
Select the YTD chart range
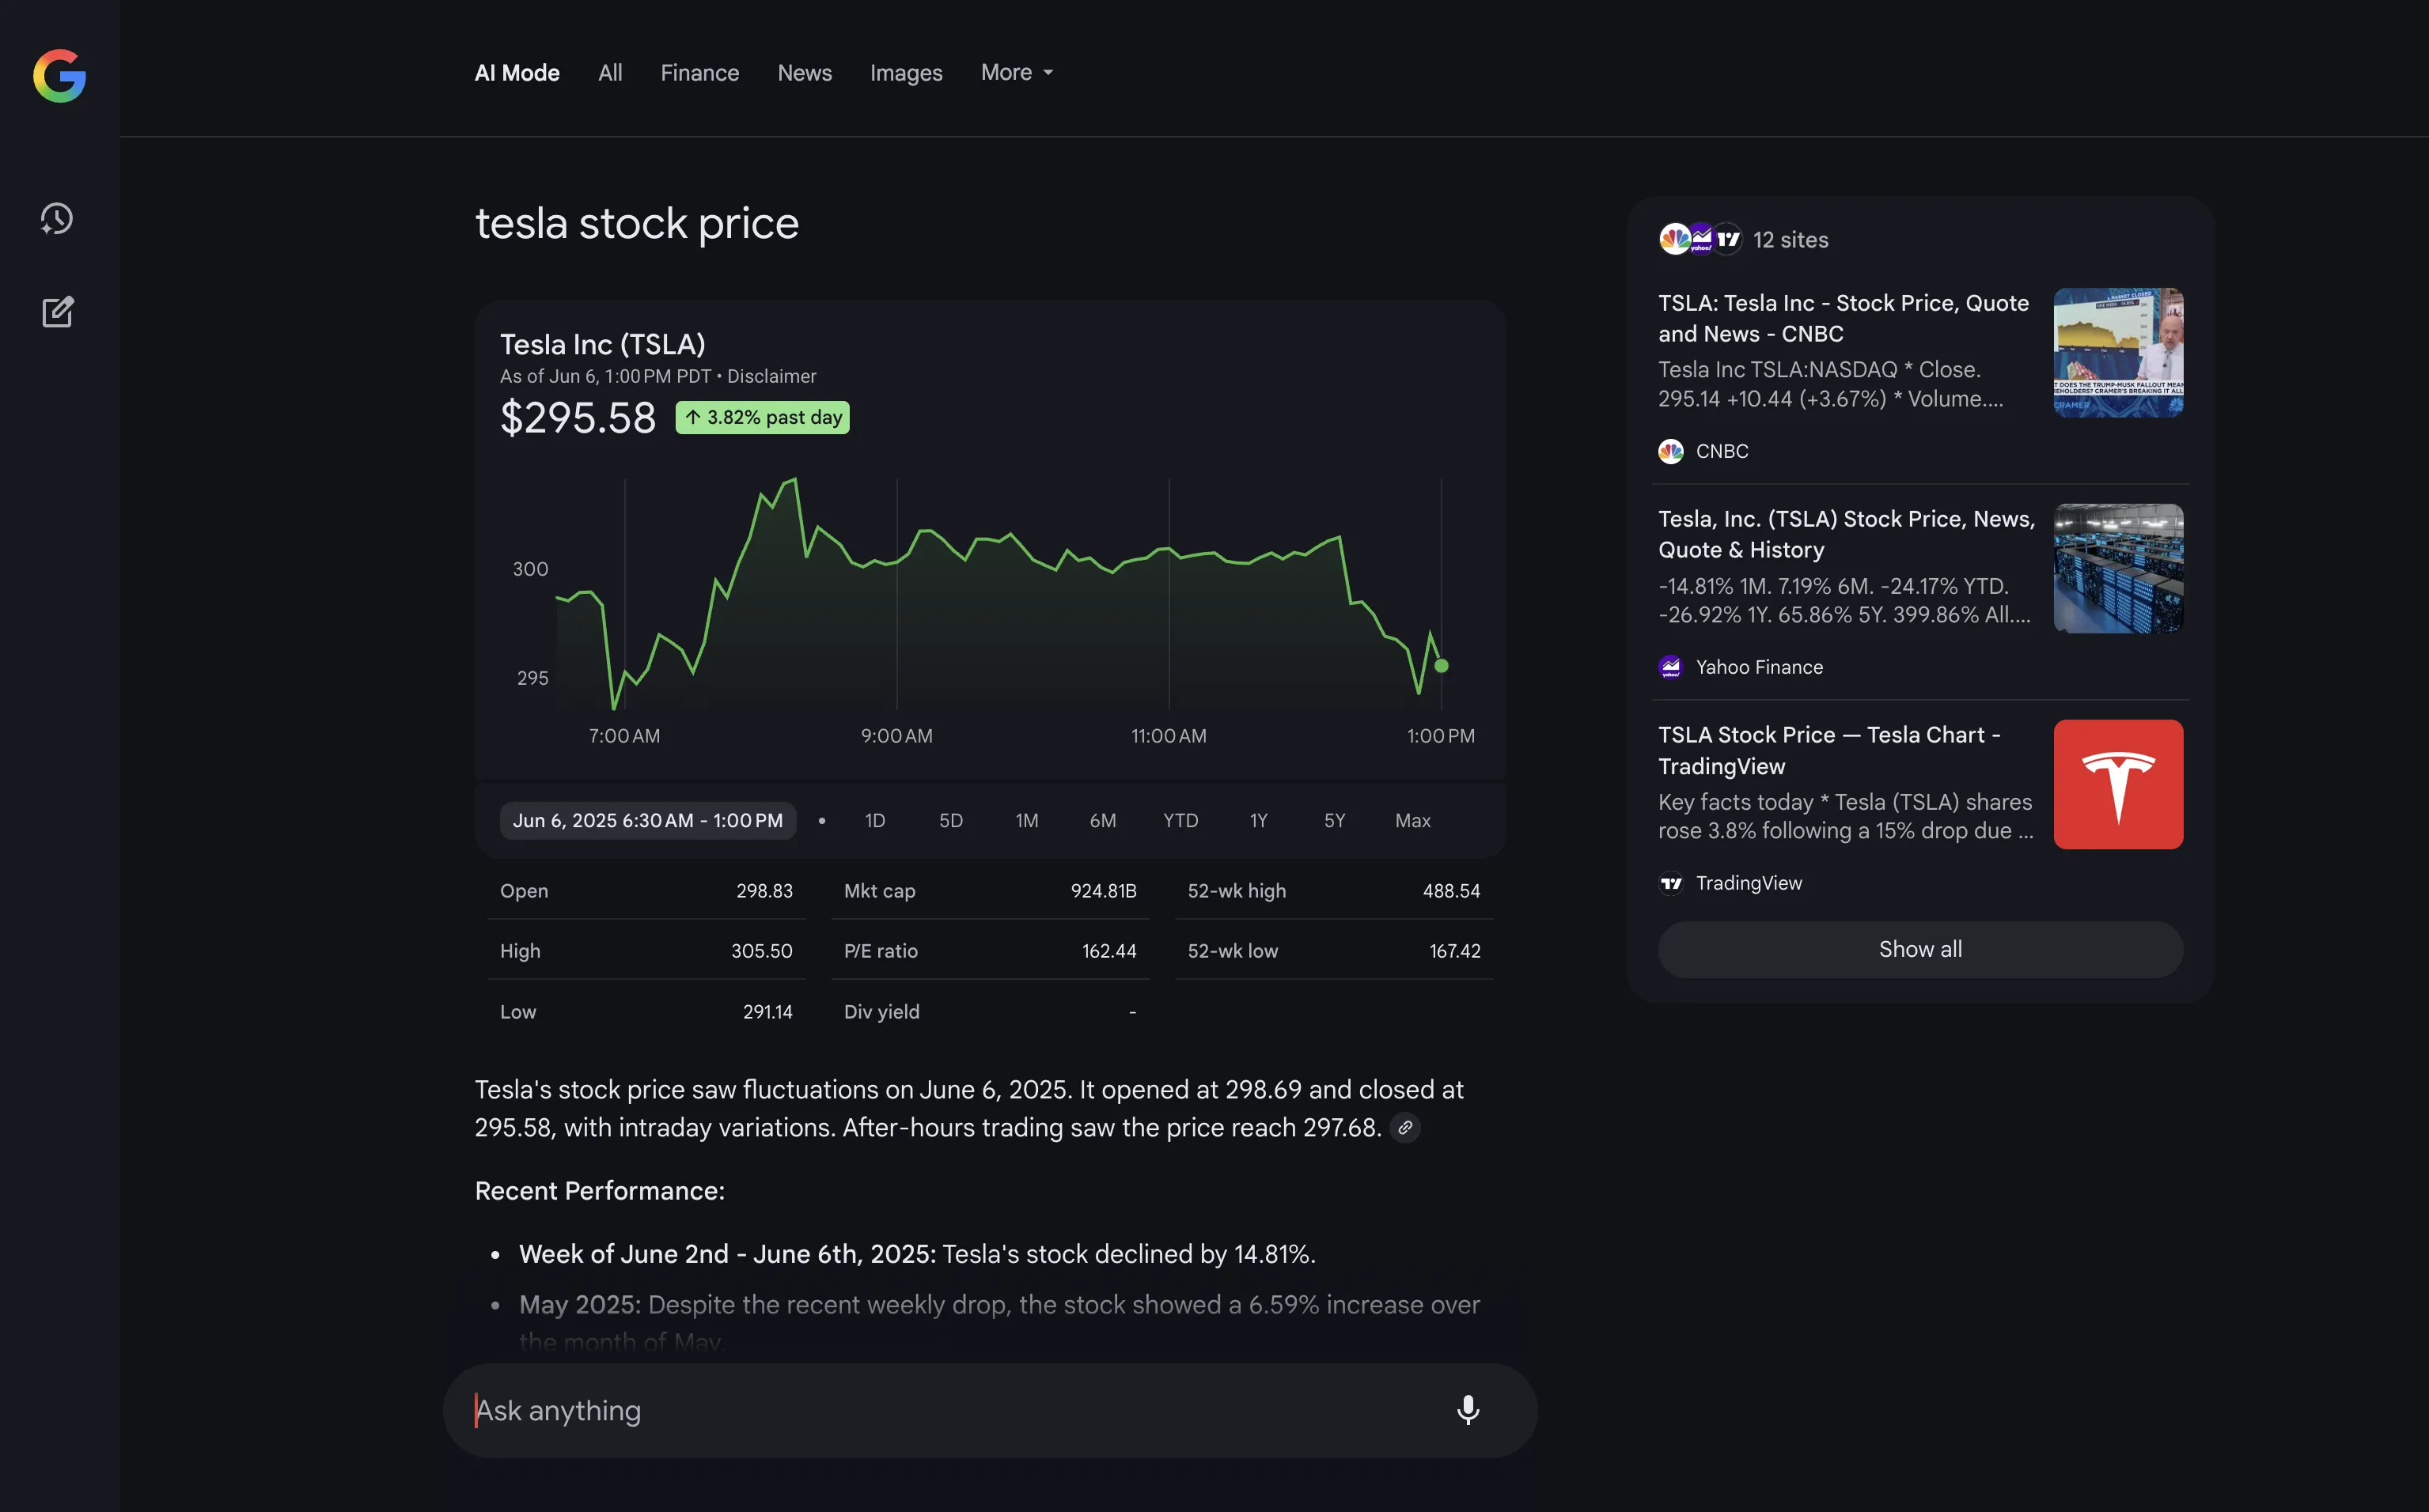pos(1180,821)
